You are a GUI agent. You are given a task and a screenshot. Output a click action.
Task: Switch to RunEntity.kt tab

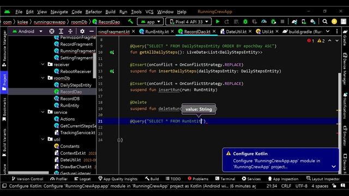pos(157,32)
